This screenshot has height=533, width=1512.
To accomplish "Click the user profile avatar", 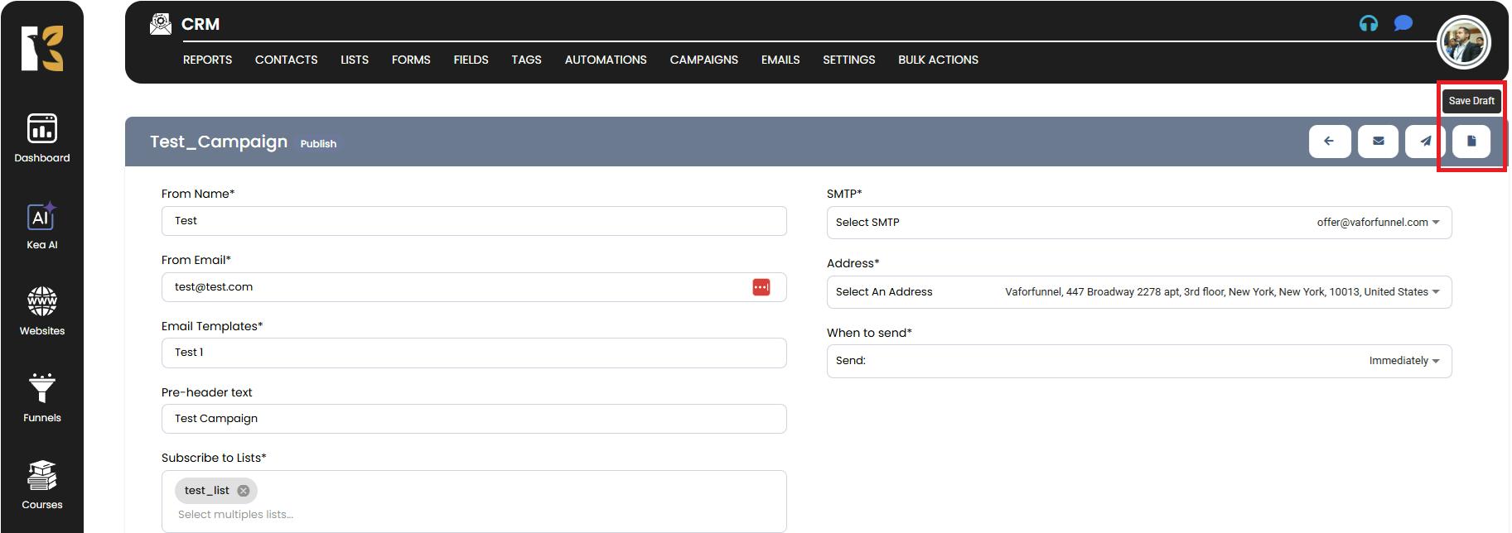I will tap(1463, 41).
